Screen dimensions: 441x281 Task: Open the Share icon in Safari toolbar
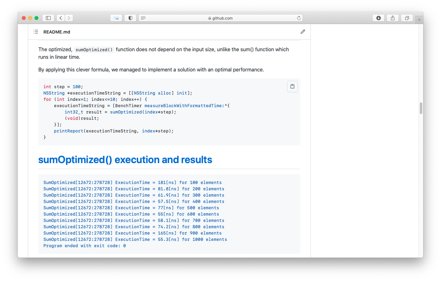click(393, 18)
